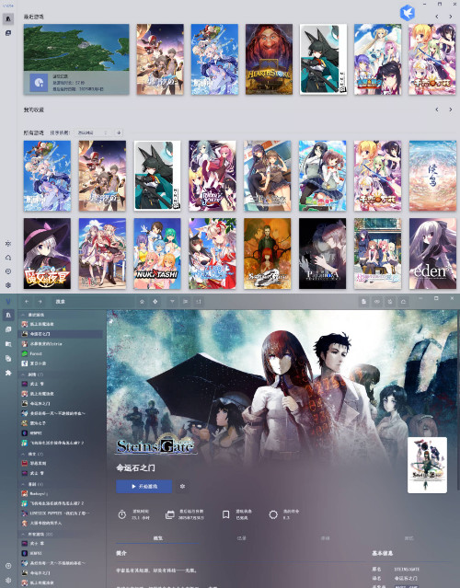
Task: Open settings gear in upper window sidebar
Action: pyautogui.click(x=8, y=285)
